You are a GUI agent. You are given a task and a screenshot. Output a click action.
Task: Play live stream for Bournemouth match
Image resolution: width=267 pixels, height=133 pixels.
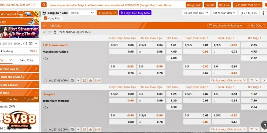coord(78,80)
